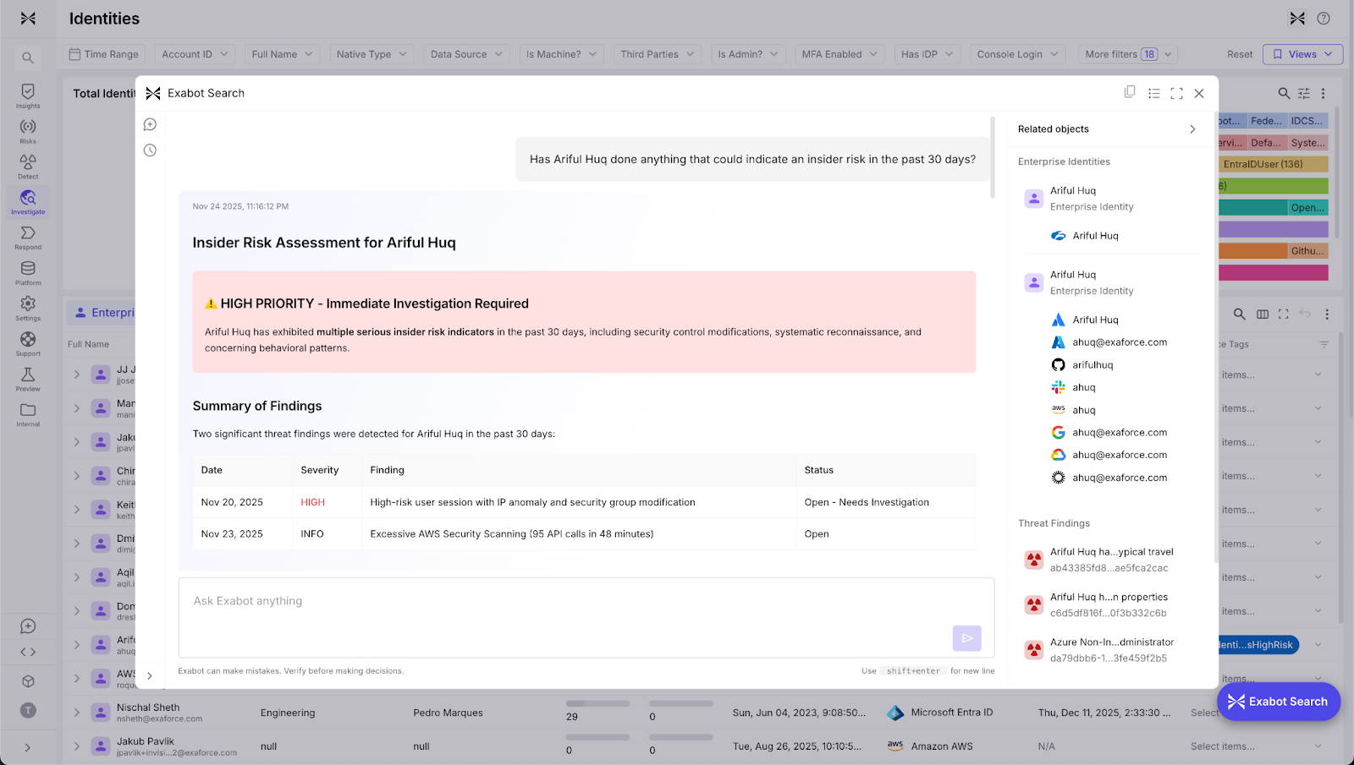Click the Reset button to clear filters
Viewport: 1354px width, 765px height.
point(1238,53)
